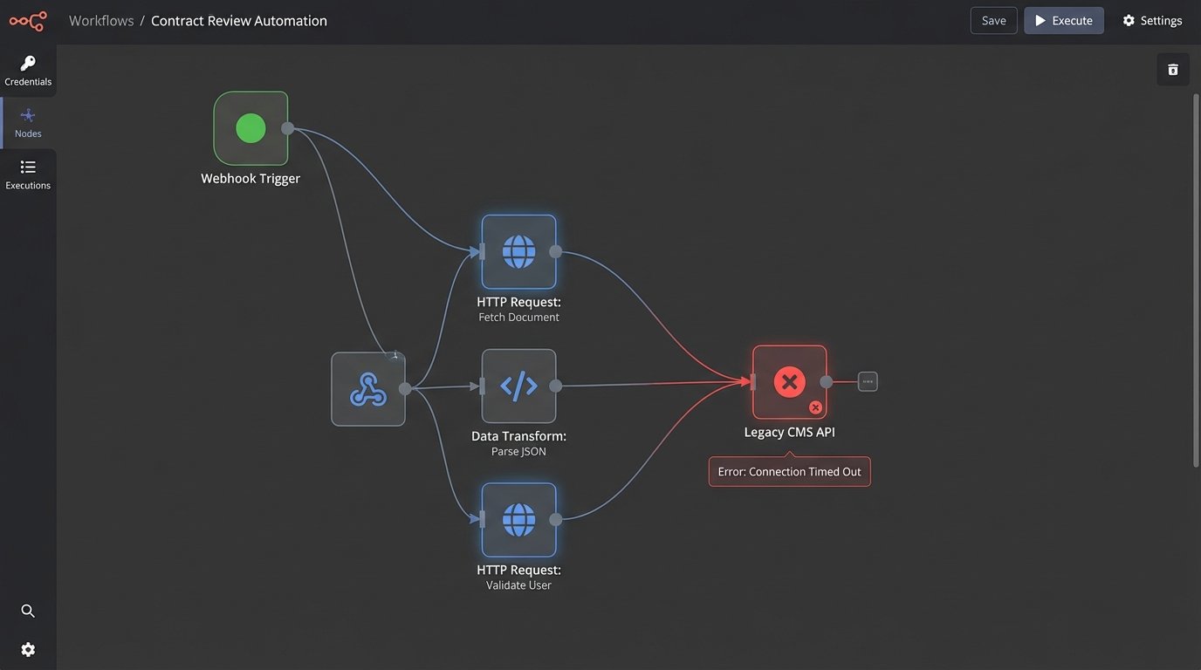Select the Data Transform Parse JSON node
1201x670 pixels.
click(x=518, y=386)
